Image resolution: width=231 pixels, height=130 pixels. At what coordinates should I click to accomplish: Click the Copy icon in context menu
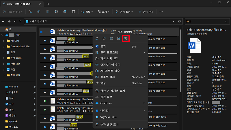(x=104, y=39)
